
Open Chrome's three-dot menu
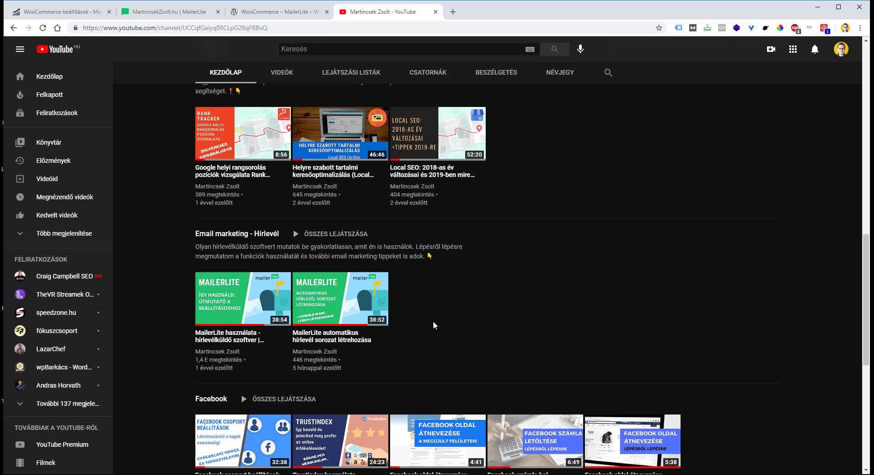(860, 28)
